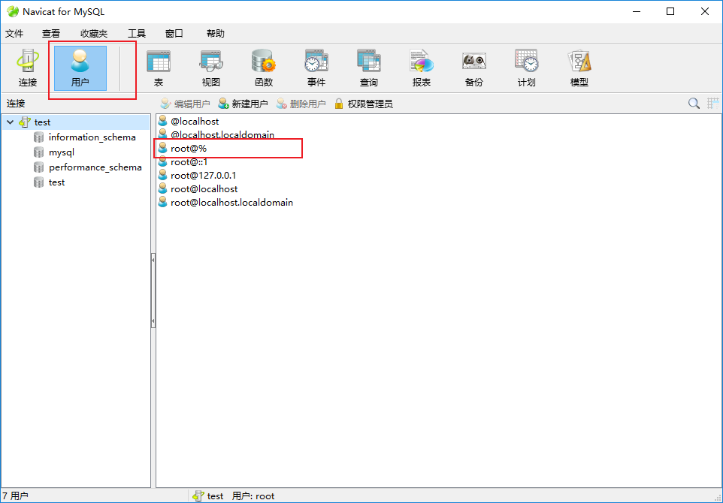
Task: Open the 工具 (Tools) menu
Action: pyautogui.click(x=137, y=34)
